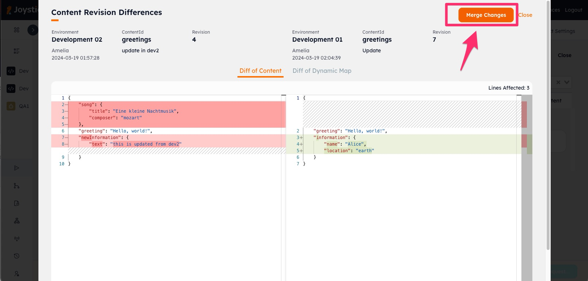Screen dimensions: 588x281
Task: Click the broadcast signal icon in the sidebar
Action: pyautogui.click(x=16, y=239)
